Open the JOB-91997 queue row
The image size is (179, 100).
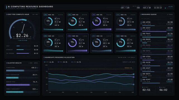point(157,81)
